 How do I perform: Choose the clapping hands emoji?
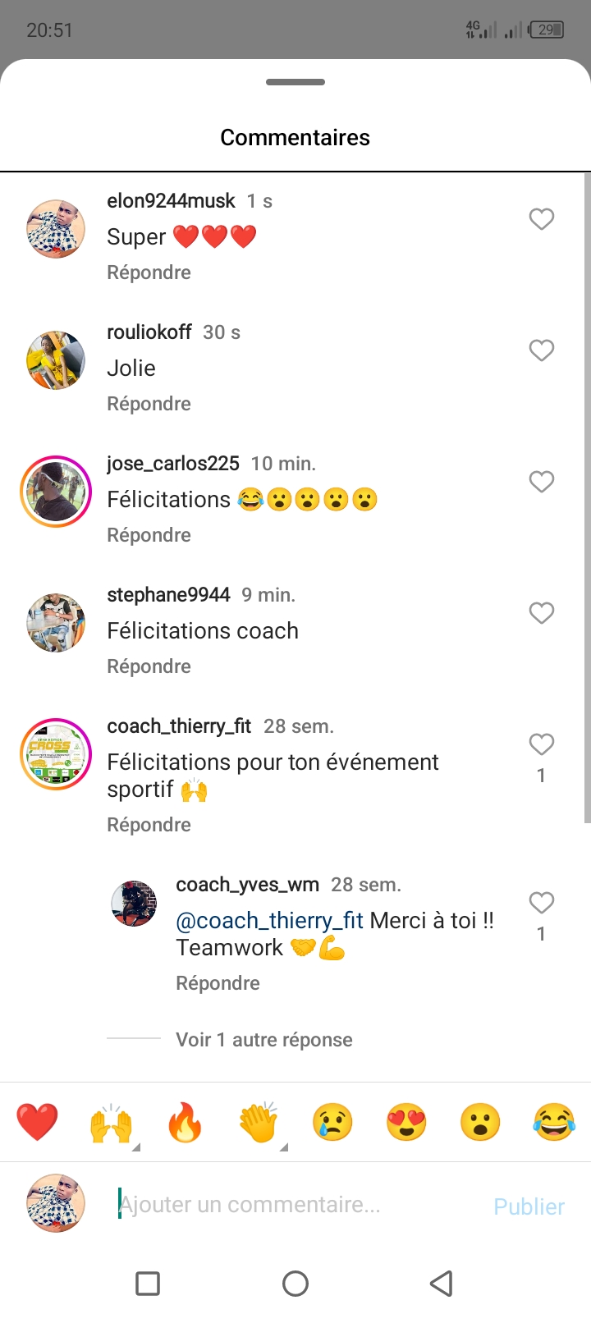pos(259,1122)
